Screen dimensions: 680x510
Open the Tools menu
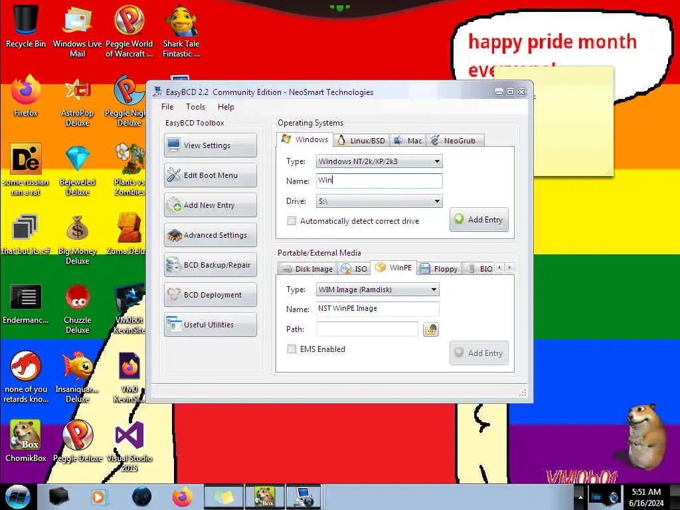pyautogui.click(x=196, y=107)
